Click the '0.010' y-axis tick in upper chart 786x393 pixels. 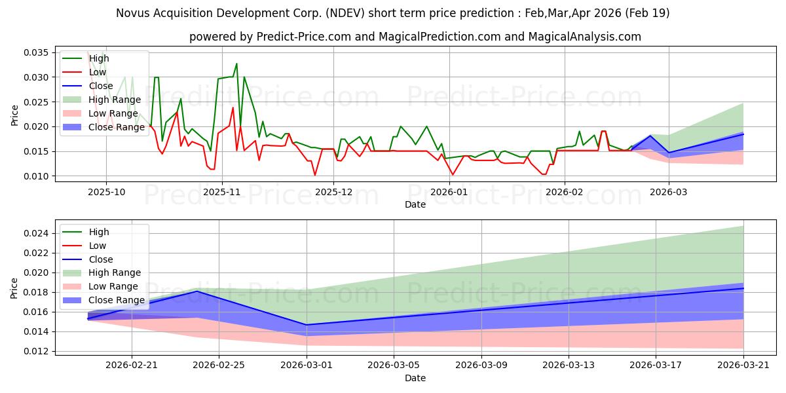pyautogui.click(x=37, y=176)
